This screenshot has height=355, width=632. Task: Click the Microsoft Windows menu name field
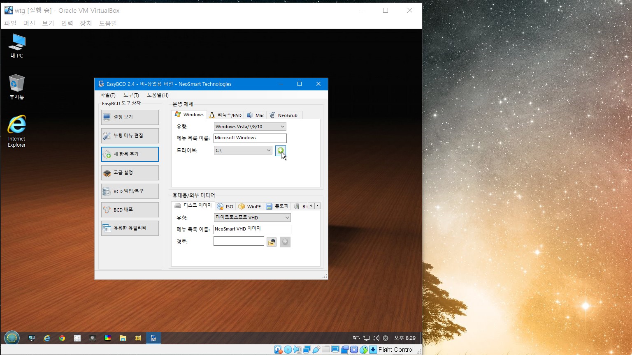coord(250,138)
